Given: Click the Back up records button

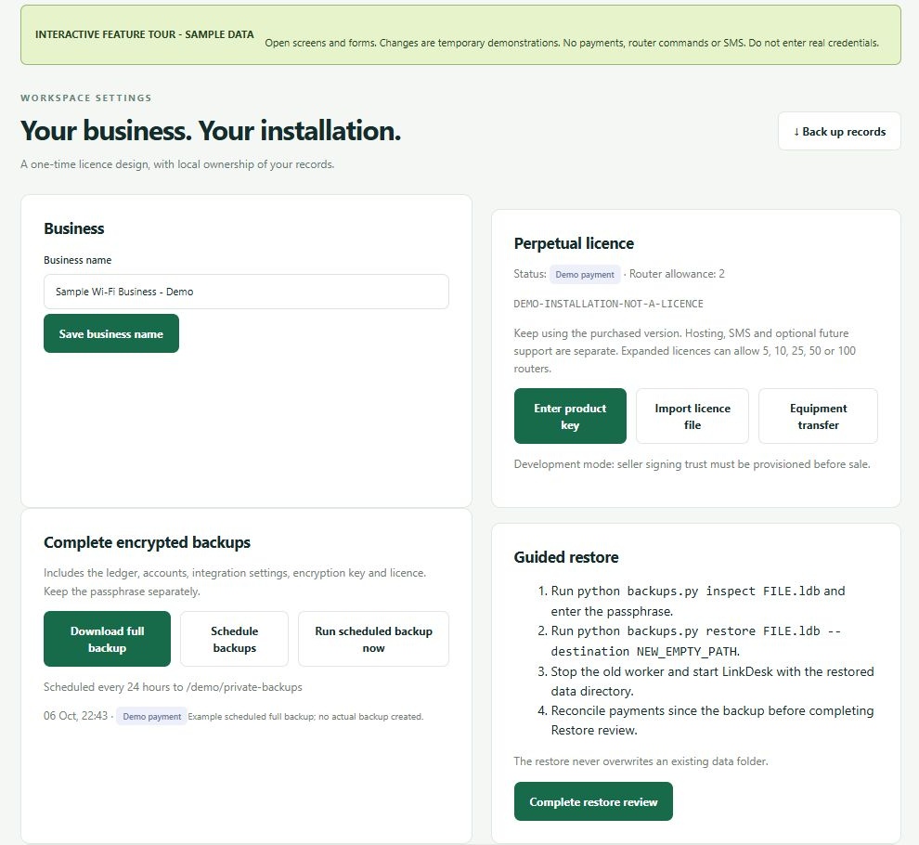Looking at the screenshot, I should pyautogui.click(x=839, y=131).
